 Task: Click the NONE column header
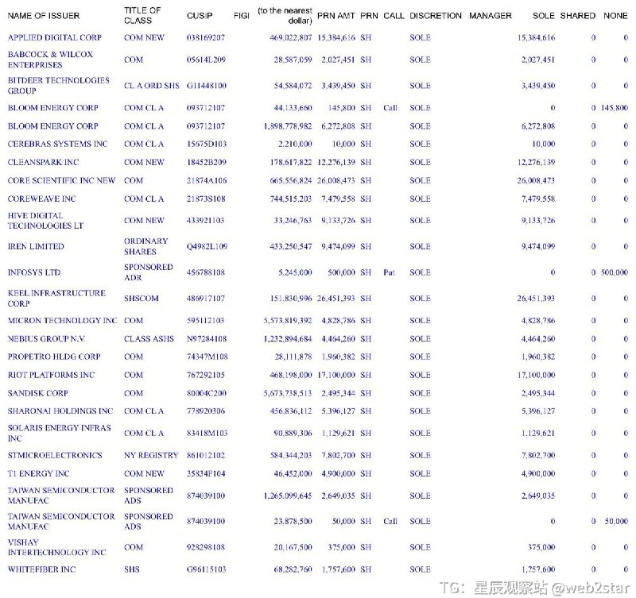pos(615,16)
